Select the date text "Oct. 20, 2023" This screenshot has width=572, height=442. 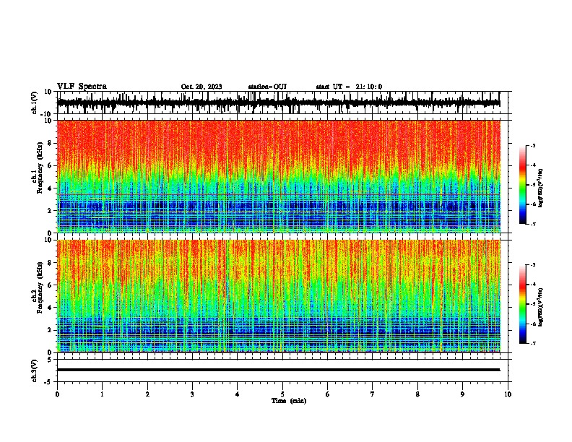coord(201,87)
